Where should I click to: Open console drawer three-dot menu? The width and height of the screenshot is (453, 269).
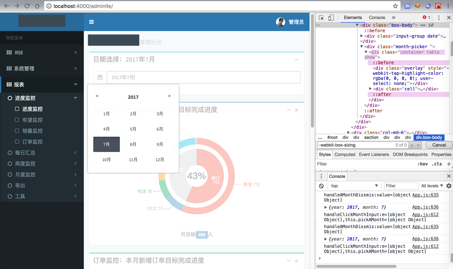(321, 176)
